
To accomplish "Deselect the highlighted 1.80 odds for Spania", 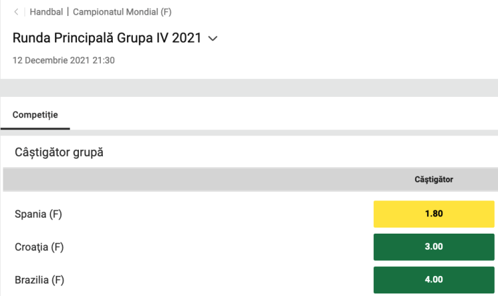I will [434, 214].
